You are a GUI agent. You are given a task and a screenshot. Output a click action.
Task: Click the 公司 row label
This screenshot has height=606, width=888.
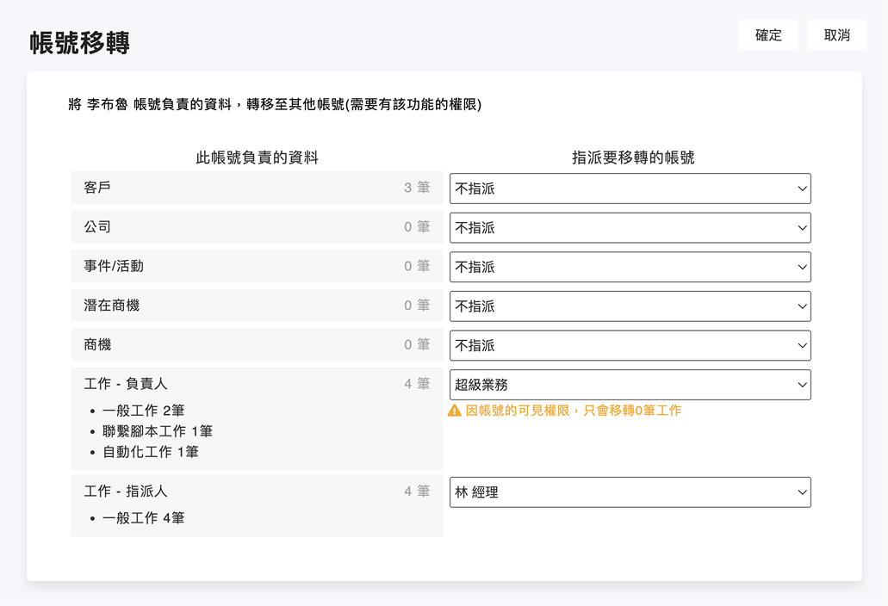point(96,227)
